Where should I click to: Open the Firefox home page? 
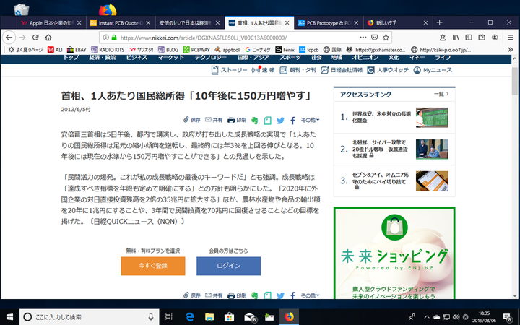48,37
